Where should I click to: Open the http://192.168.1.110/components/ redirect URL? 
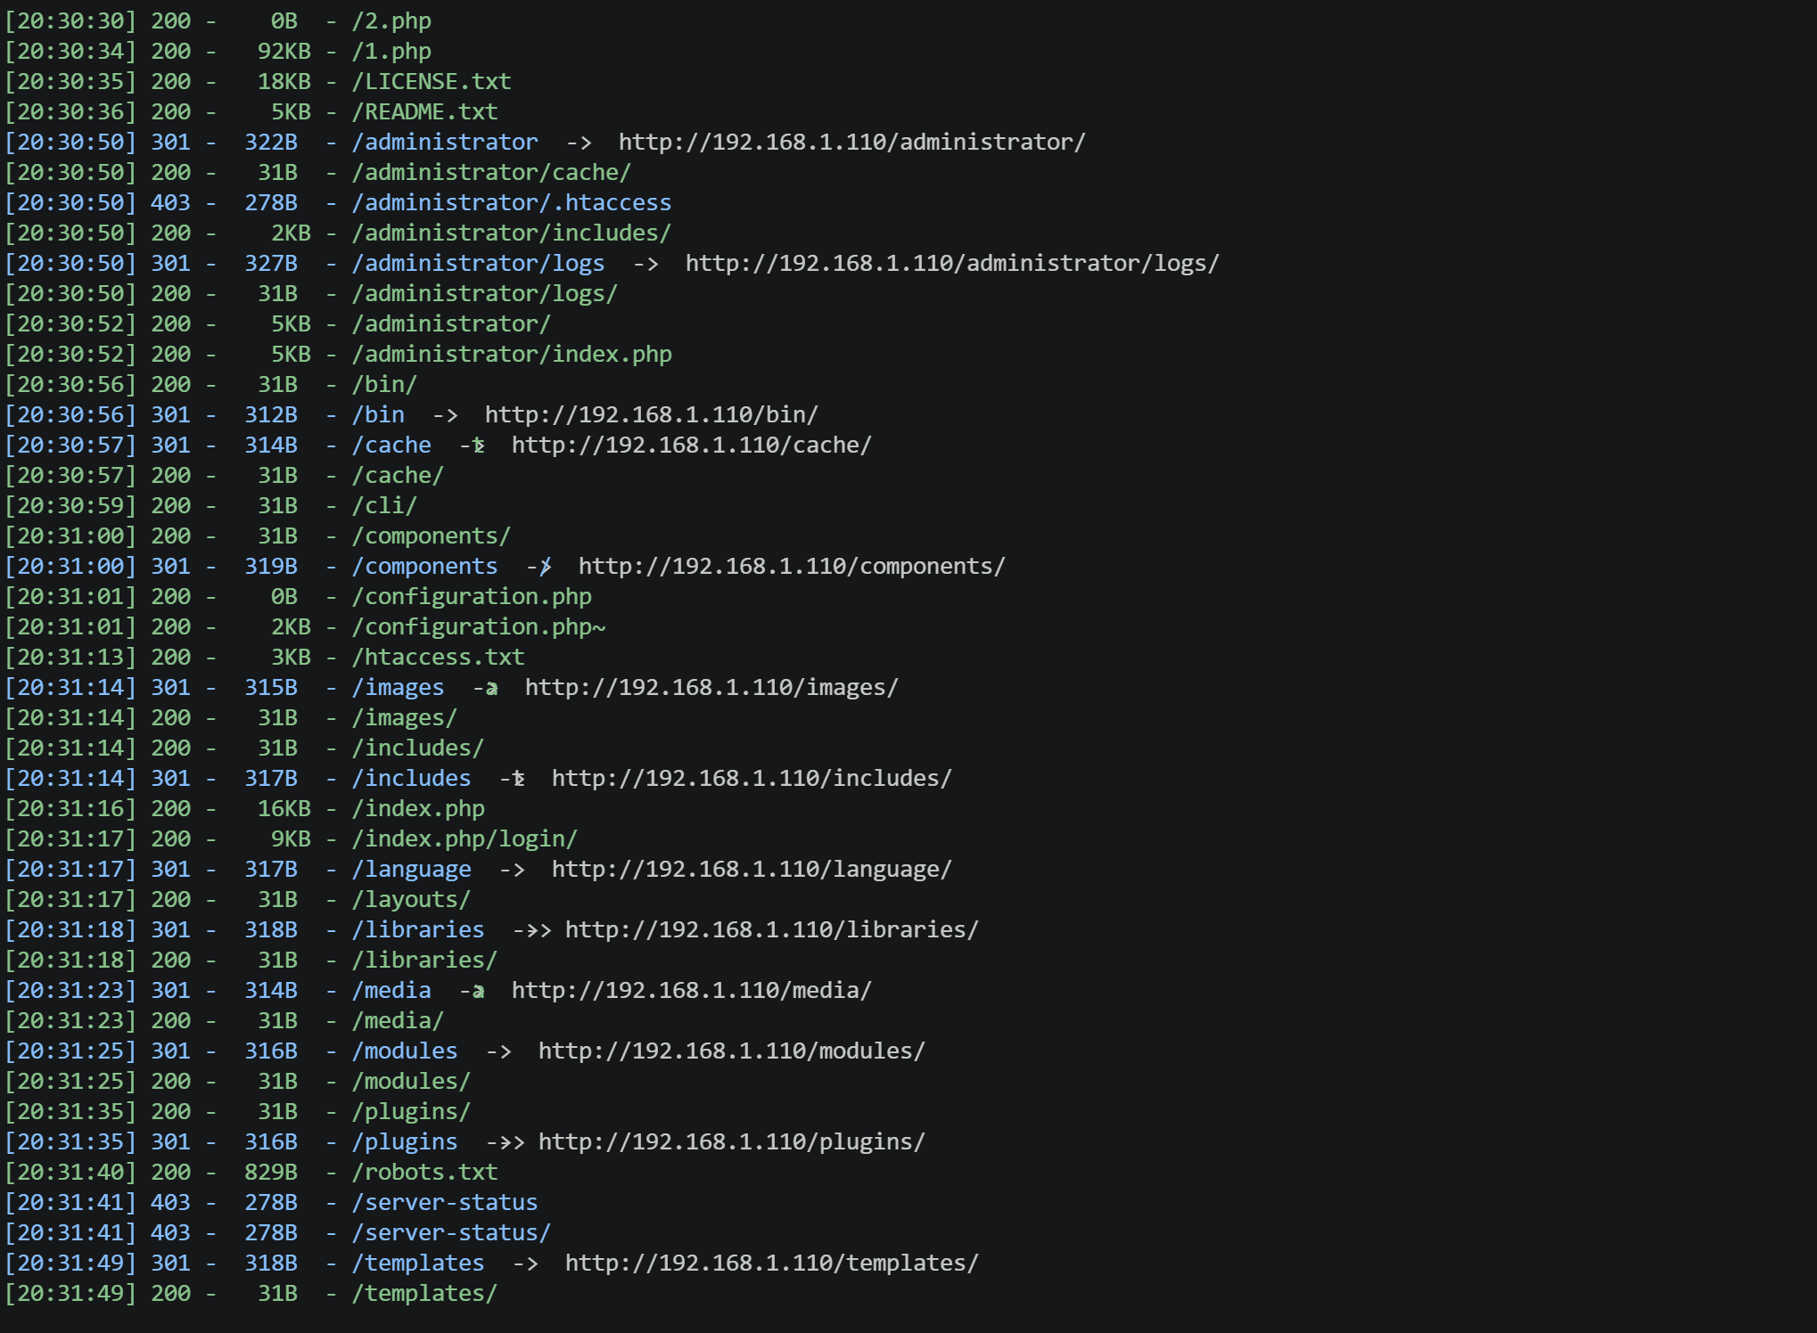(793, 567)
